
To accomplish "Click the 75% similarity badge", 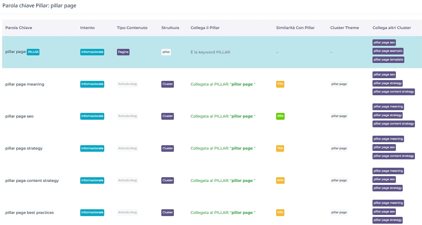I will click(x=280, y=148).
